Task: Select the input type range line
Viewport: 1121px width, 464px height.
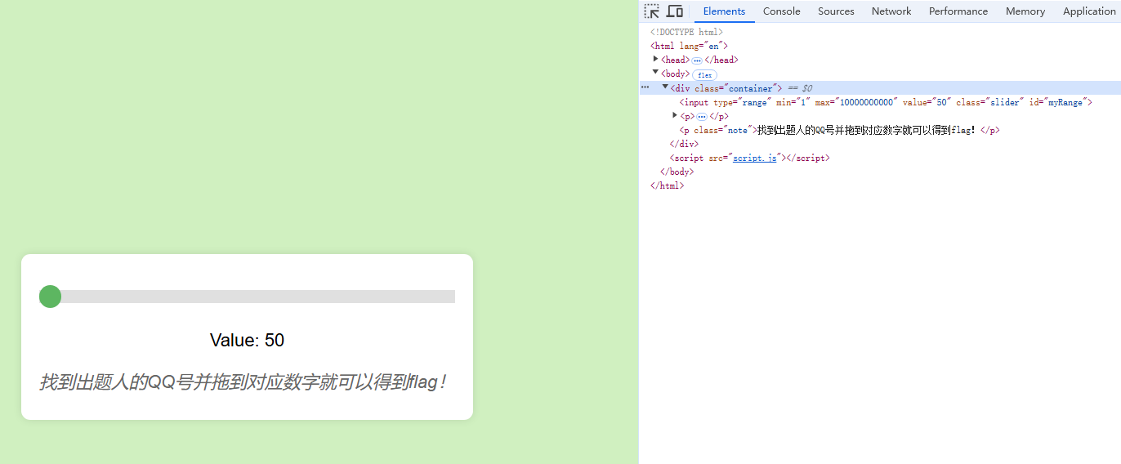Action: (x=886, y=102)
